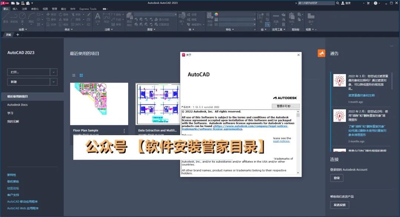Image resolution: width=400 pixels, height=217 pixels.
Task: Click the Send Feedback button
Action: [340, 205]
